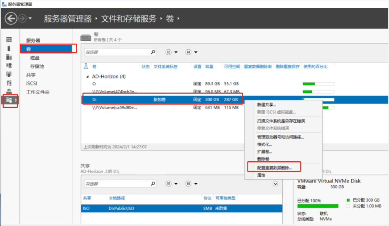Click the back navigation arrow
Screen dimensions: 389x226
click(11, 19)
